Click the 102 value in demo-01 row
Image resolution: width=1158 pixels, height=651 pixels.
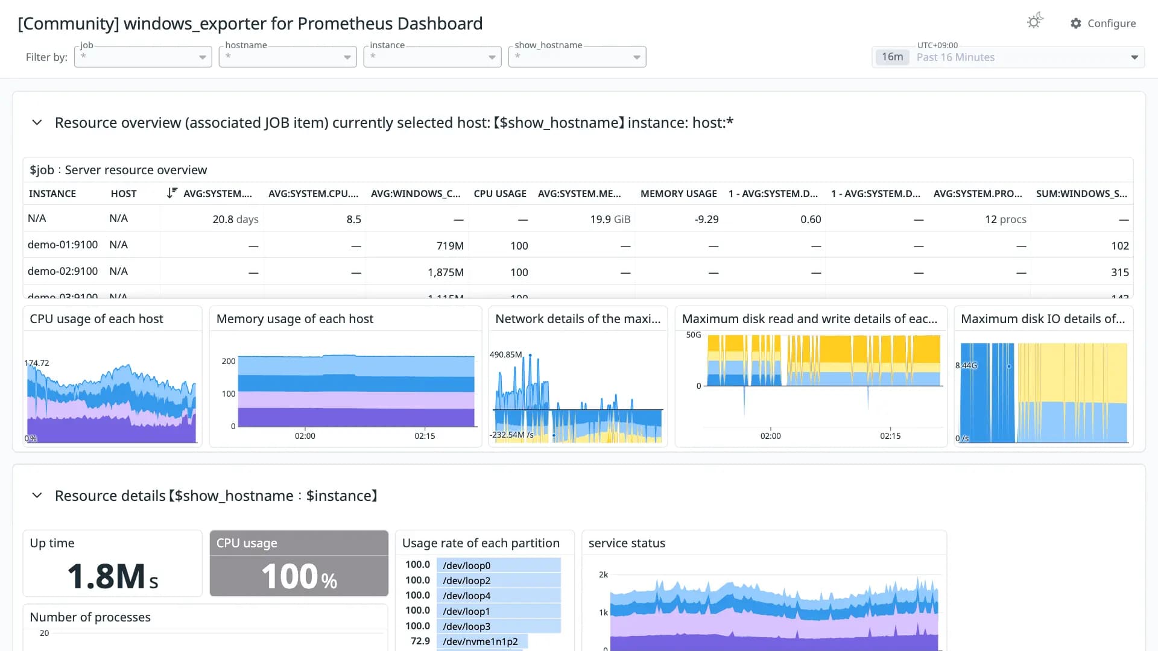pyautogui.click(x=1120, y=246)
